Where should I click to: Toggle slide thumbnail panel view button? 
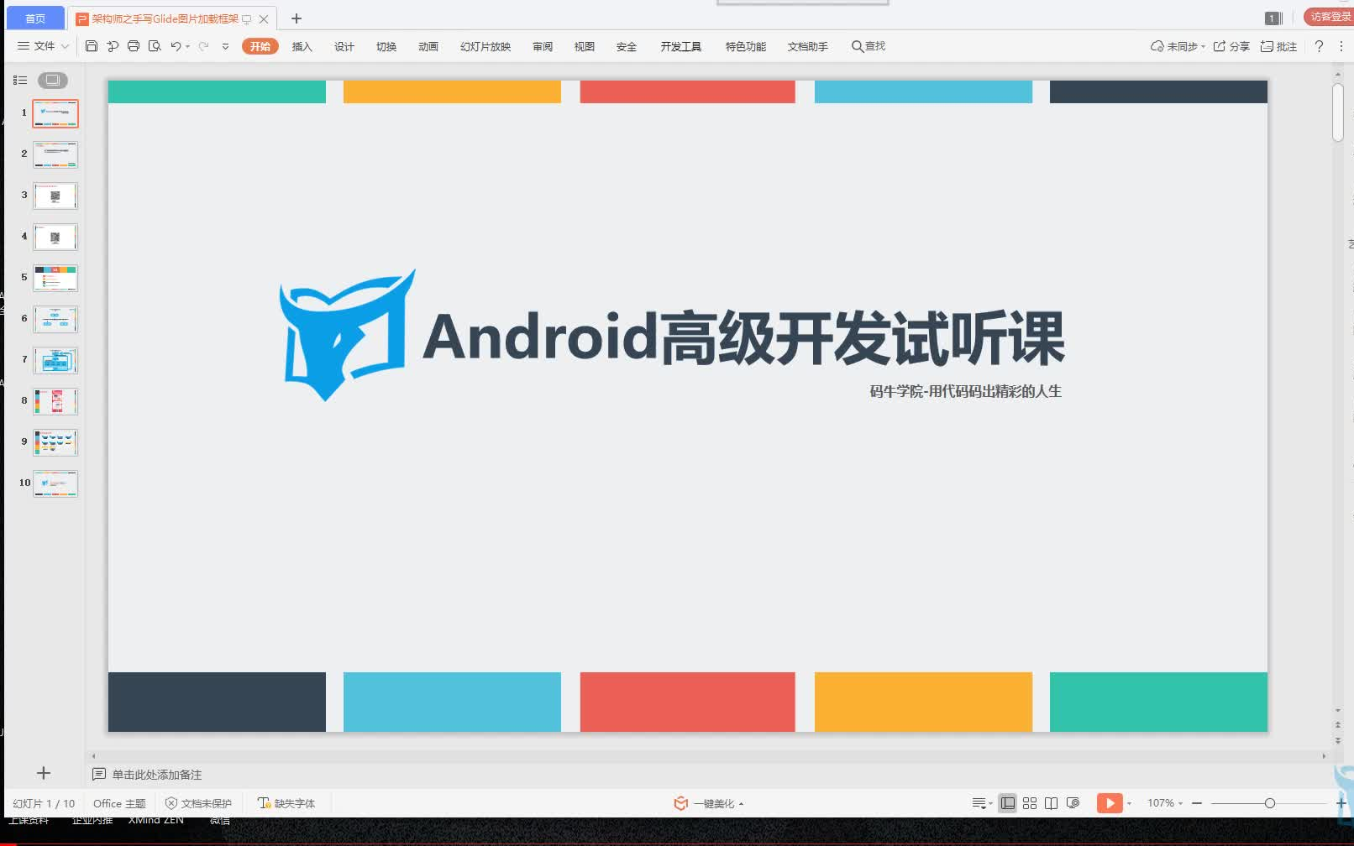pyautogui.click(x=52, y=80)
